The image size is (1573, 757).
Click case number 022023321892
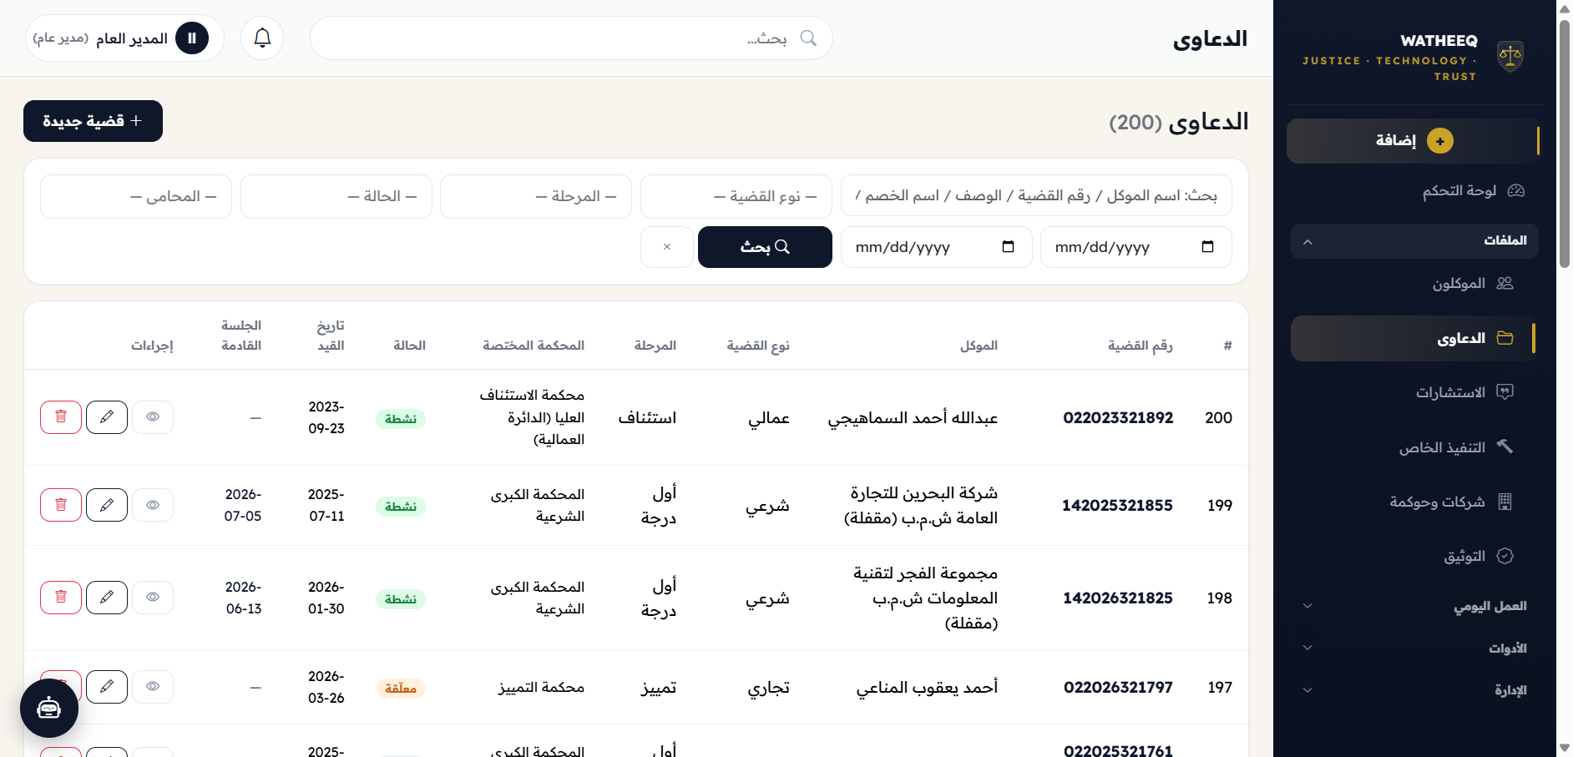tap(1117, 417)
